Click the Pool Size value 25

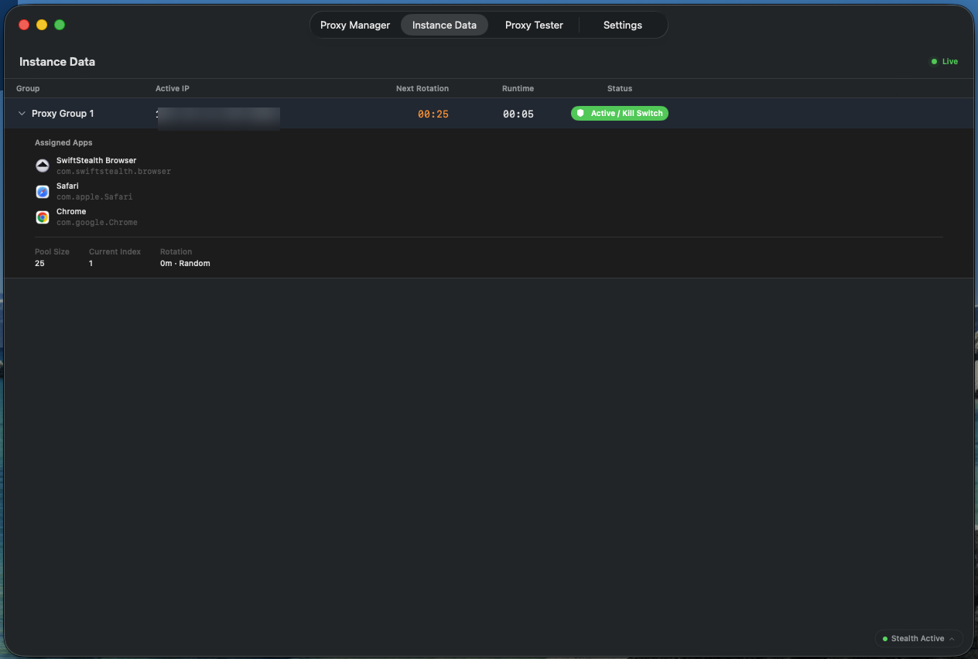click(39, 263)
